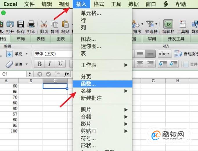Open the sort dropdown arrow
Image resolution: width=198 pixels, height=151 pixels.
coord(143,24)
